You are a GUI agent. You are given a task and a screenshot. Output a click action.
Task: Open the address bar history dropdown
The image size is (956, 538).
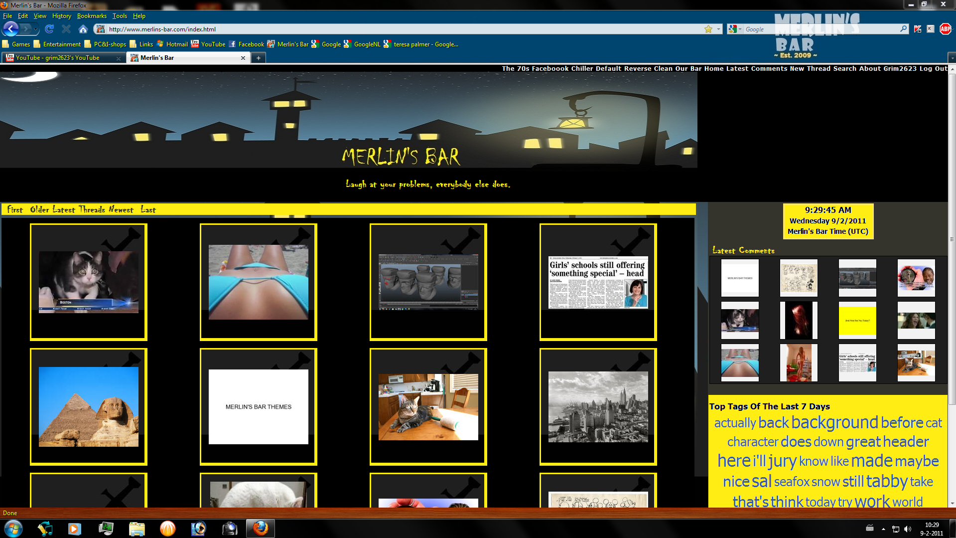(x=718, y=29)
